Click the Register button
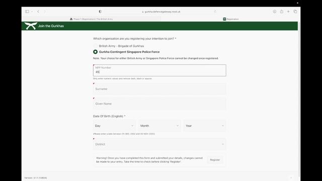Screen dimensions: 322x181 point(215,160)
